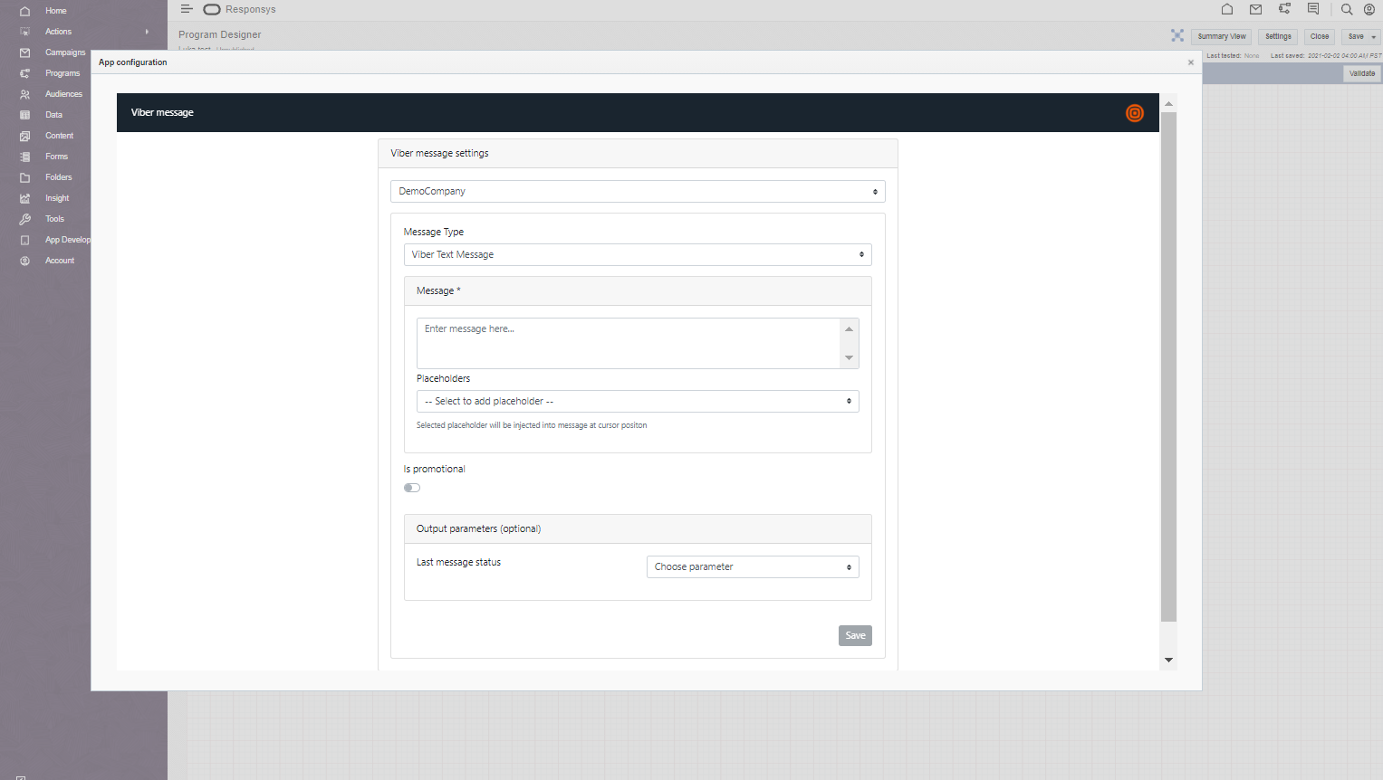The width and height of the screenshot is (1383, 780).
Task: Click the Validate button
Action: click(x=1361, y=74)
